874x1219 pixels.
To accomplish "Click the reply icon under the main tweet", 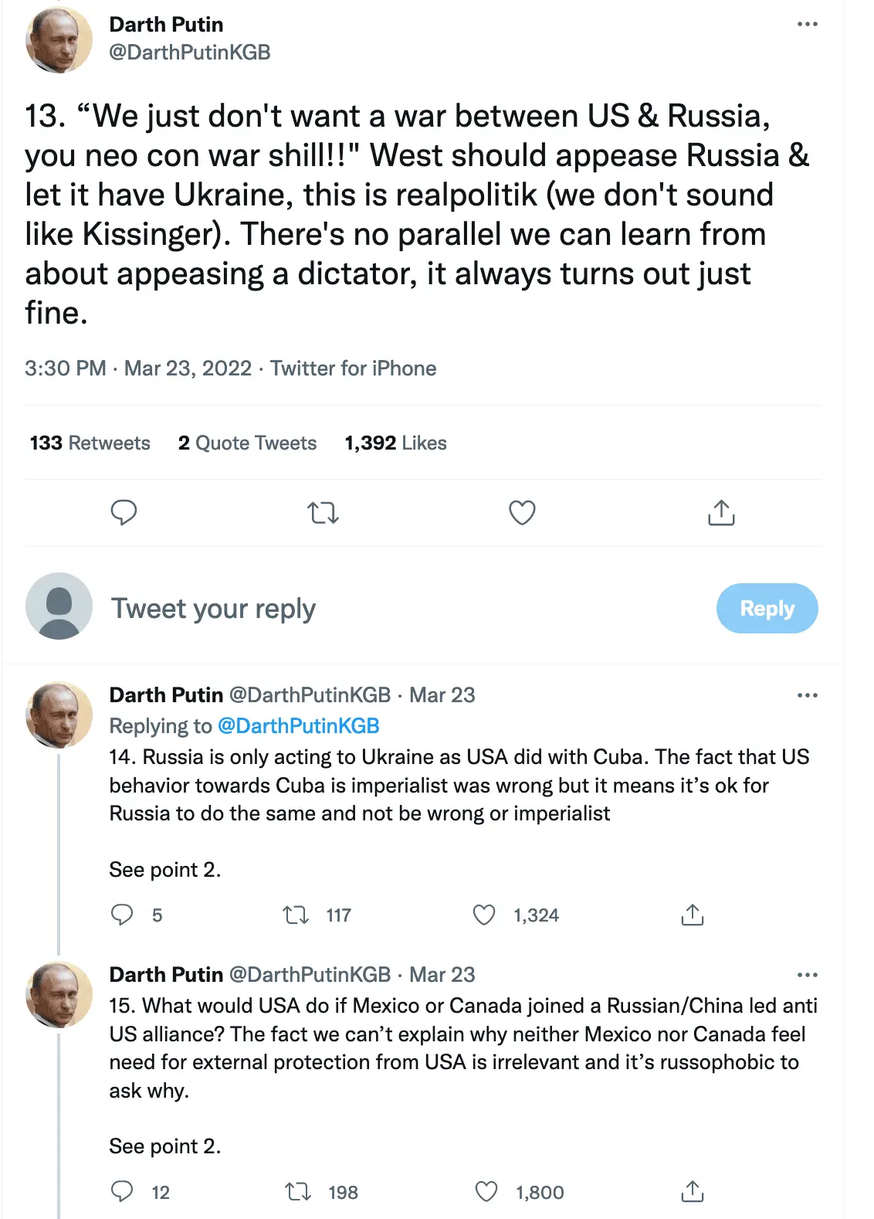I will [124, 512].
